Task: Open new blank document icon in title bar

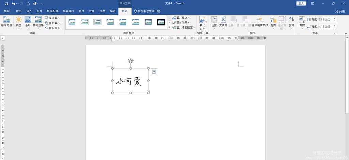Action: click(x=28, y=3)
